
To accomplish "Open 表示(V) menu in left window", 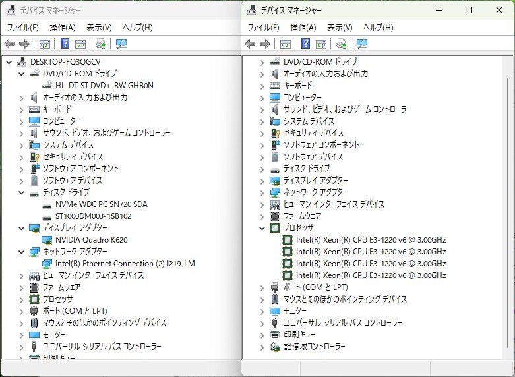I will pos(99,28).
